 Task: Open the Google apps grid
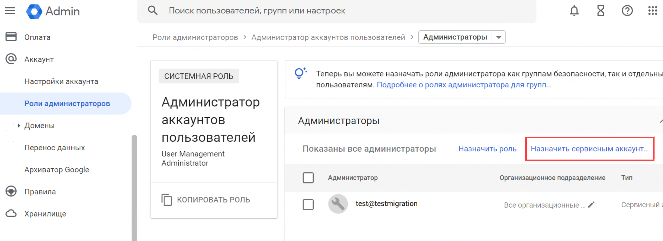(652, 11)
